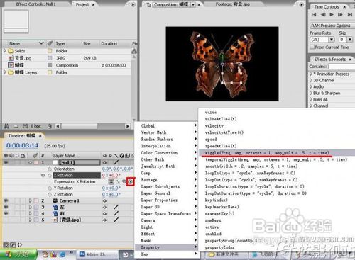Toggle layer switches pane icon at timeline bottom
Image resolution: width=355 pixels, height=260 pixels.
tap(6, 245)
